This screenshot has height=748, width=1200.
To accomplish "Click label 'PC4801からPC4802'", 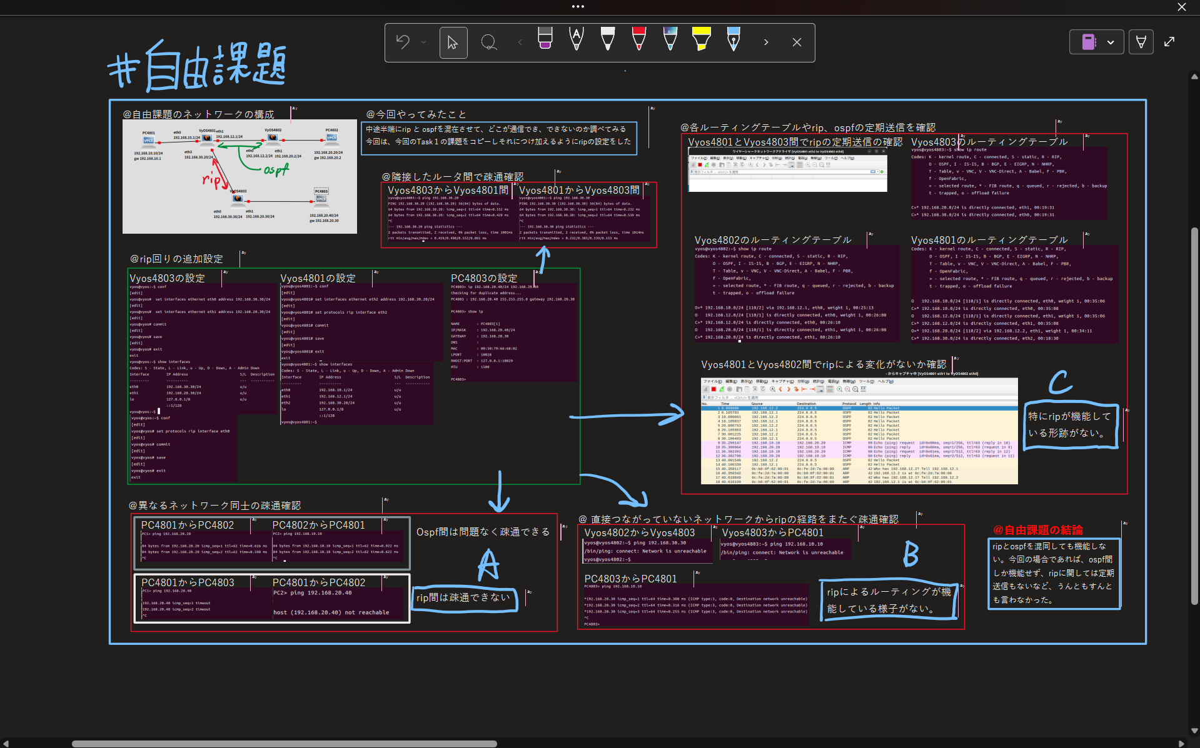I will (188, 526).
